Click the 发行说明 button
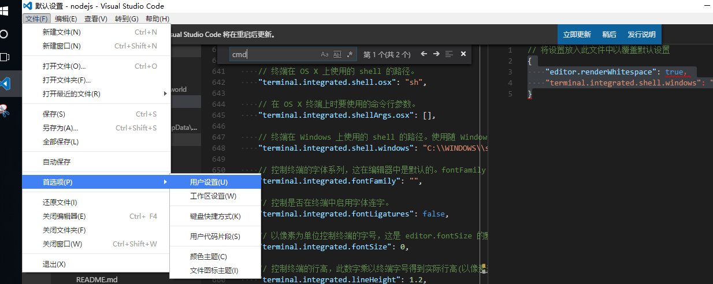This screenshot has height=284, width=713. tap(641, 34)
